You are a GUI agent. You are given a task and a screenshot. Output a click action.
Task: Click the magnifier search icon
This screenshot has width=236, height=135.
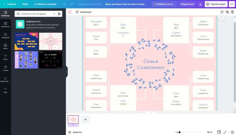[18, 14]
